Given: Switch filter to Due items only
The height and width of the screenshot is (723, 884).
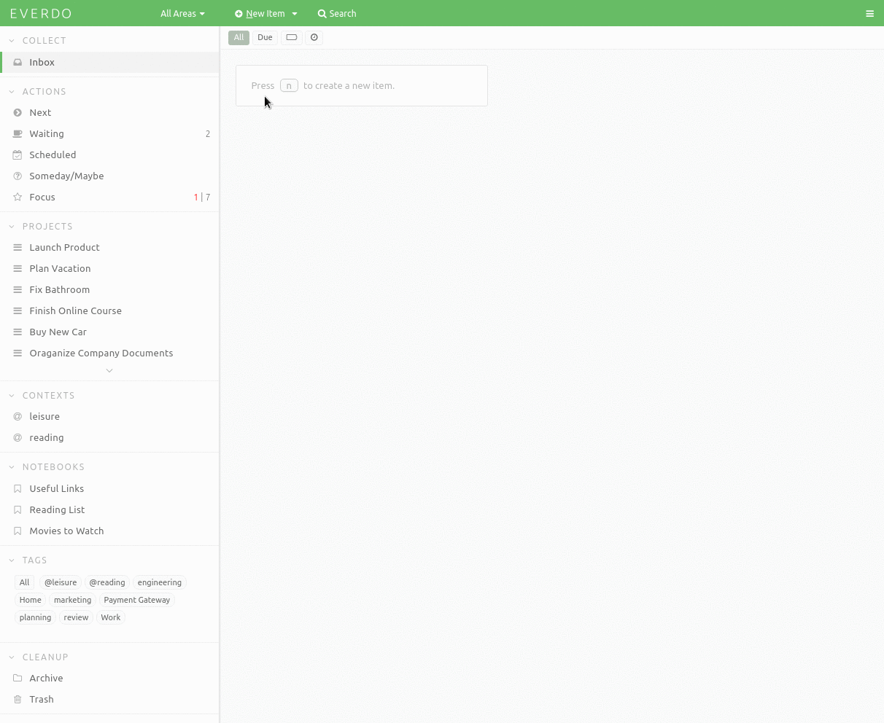Looking at the screenshot, I should coord(265,37).
